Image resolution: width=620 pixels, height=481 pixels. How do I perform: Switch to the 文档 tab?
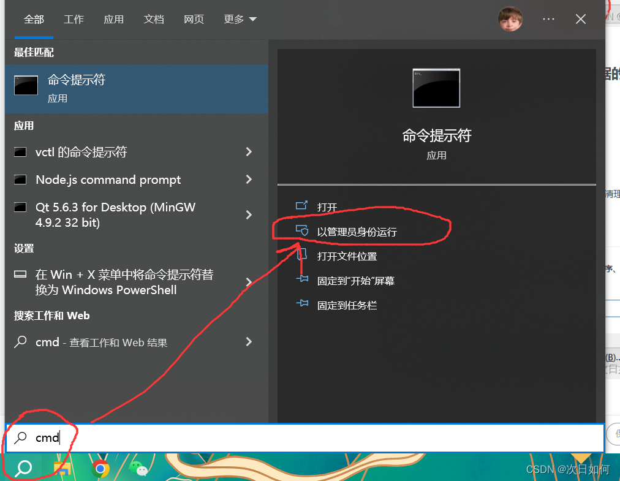[x=154, y=19]
